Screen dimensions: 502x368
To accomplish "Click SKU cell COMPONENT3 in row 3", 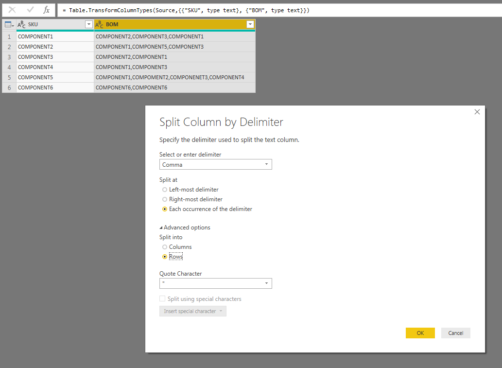I will [x=55, y=57].
